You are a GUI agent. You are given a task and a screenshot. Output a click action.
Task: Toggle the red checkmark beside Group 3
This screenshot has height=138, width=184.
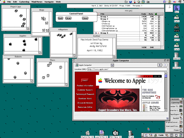(x=98, y=33)
